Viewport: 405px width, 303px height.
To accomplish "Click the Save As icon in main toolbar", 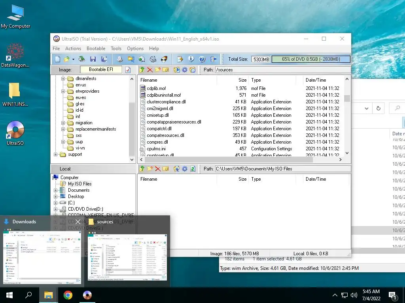I will (x=104, y=59).
